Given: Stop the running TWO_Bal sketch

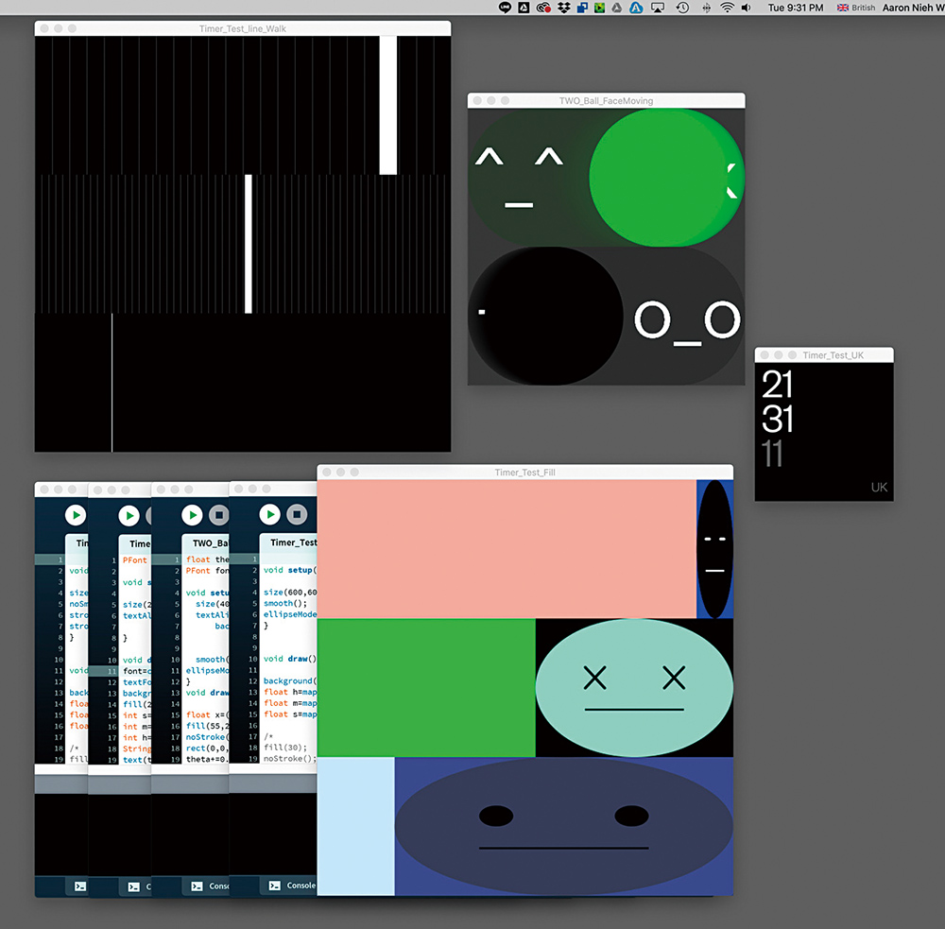Looking at the screenshot, I should tap(218, 515).
